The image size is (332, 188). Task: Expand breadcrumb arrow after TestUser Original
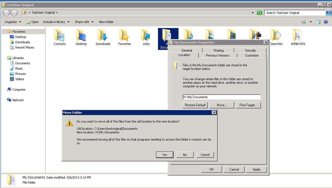(57, 13)
